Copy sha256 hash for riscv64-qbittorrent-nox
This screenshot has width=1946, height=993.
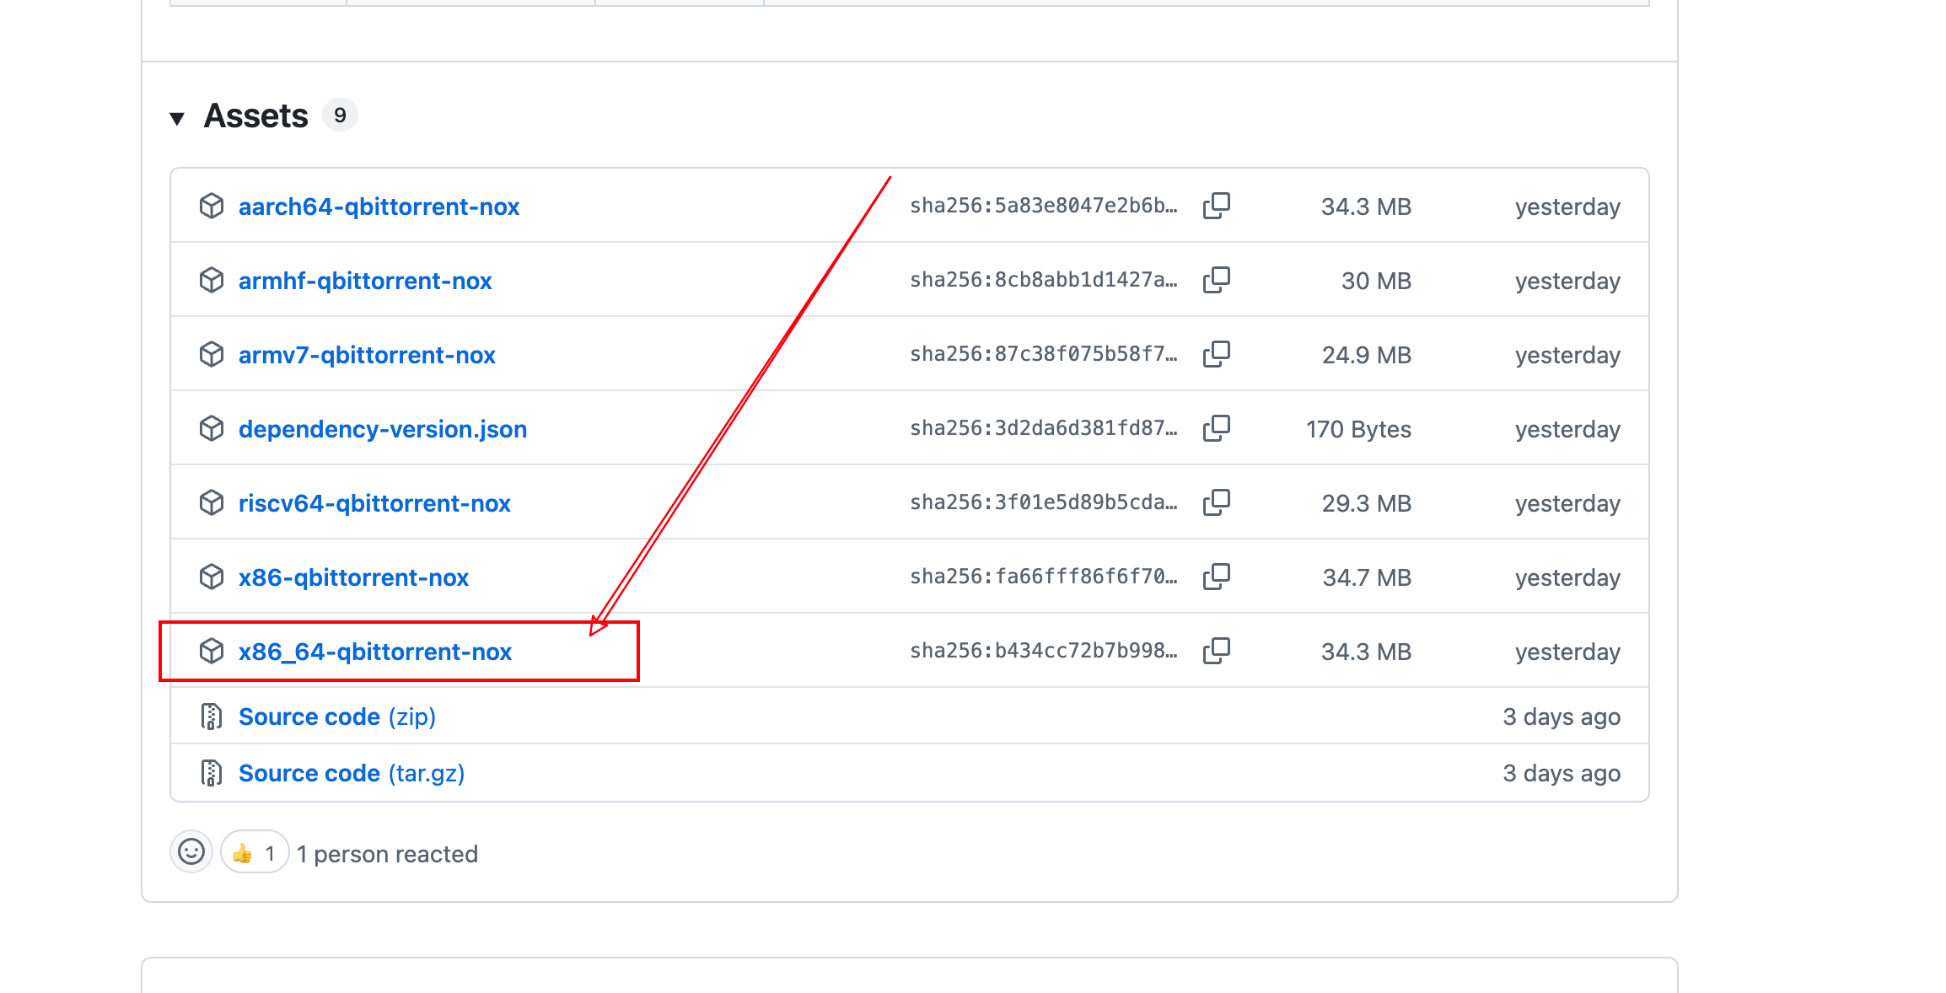1216,502
